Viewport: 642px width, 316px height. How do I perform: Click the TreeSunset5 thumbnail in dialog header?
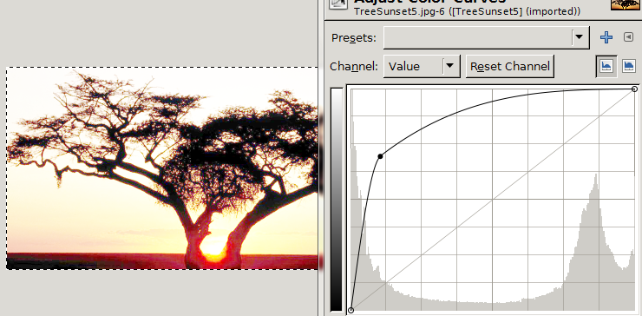click(625, 4)
